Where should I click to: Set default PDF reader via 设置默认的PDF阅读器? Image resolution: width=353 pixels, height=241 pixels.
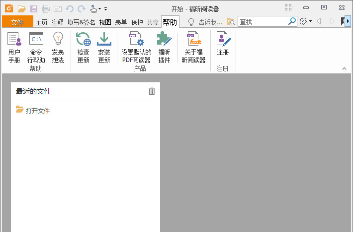[136, 48]
